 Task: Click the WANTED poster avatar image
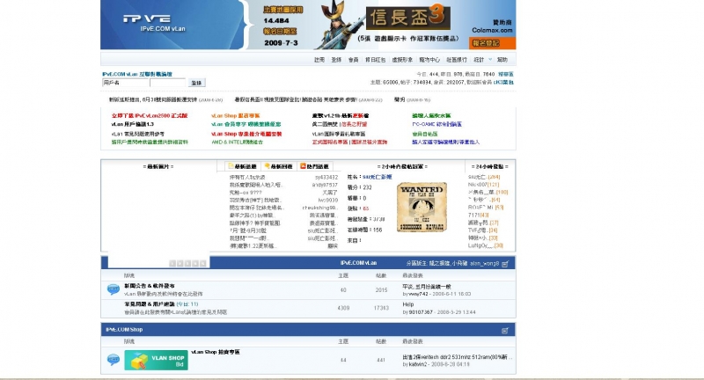click(422, 208)
